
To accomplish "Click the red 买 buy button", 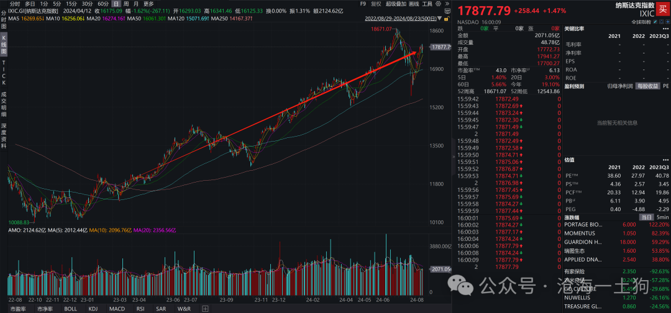I will tap(663, 9).
